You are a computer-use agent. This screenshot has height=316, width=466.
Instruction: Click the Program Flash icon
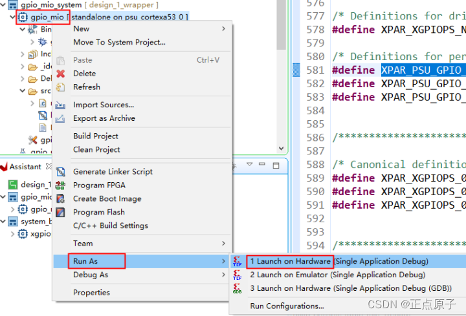pos(61,212)
